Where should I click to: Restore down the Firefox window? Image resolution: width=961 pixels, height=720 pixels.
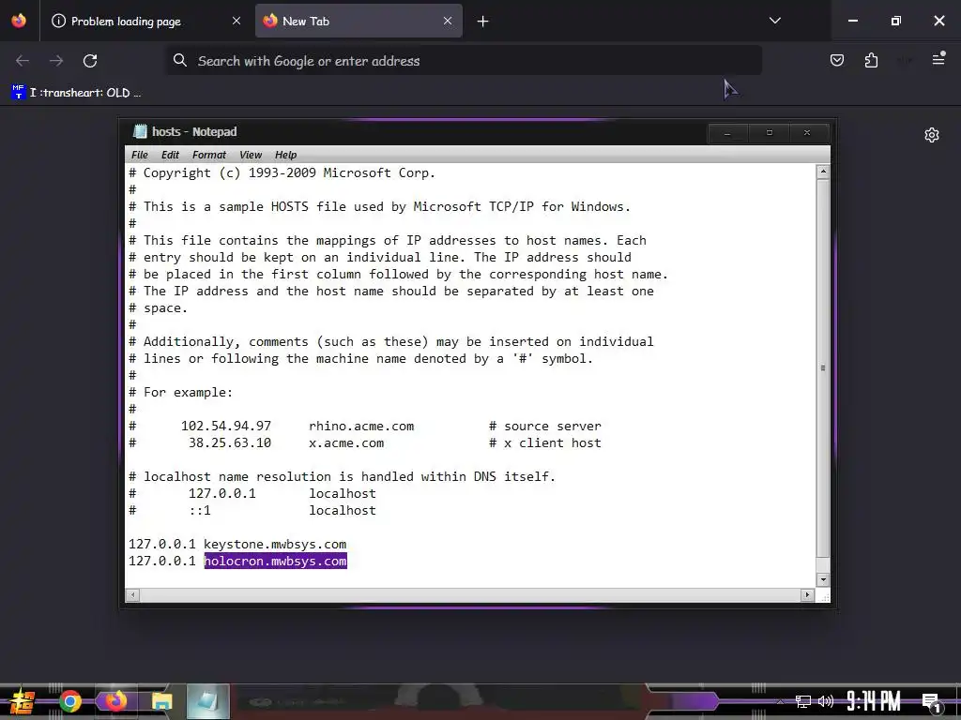pyautogui.click(x=896, y=21)
